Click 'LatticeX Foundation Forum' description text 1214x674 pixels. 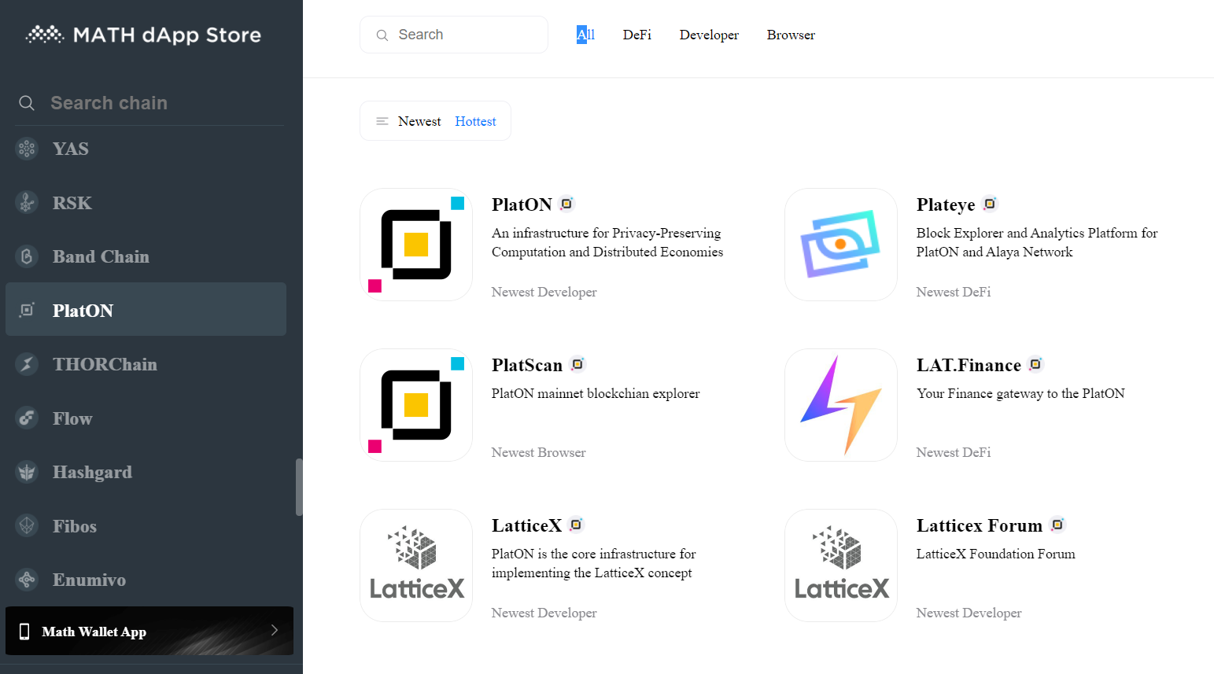point(995,554)
